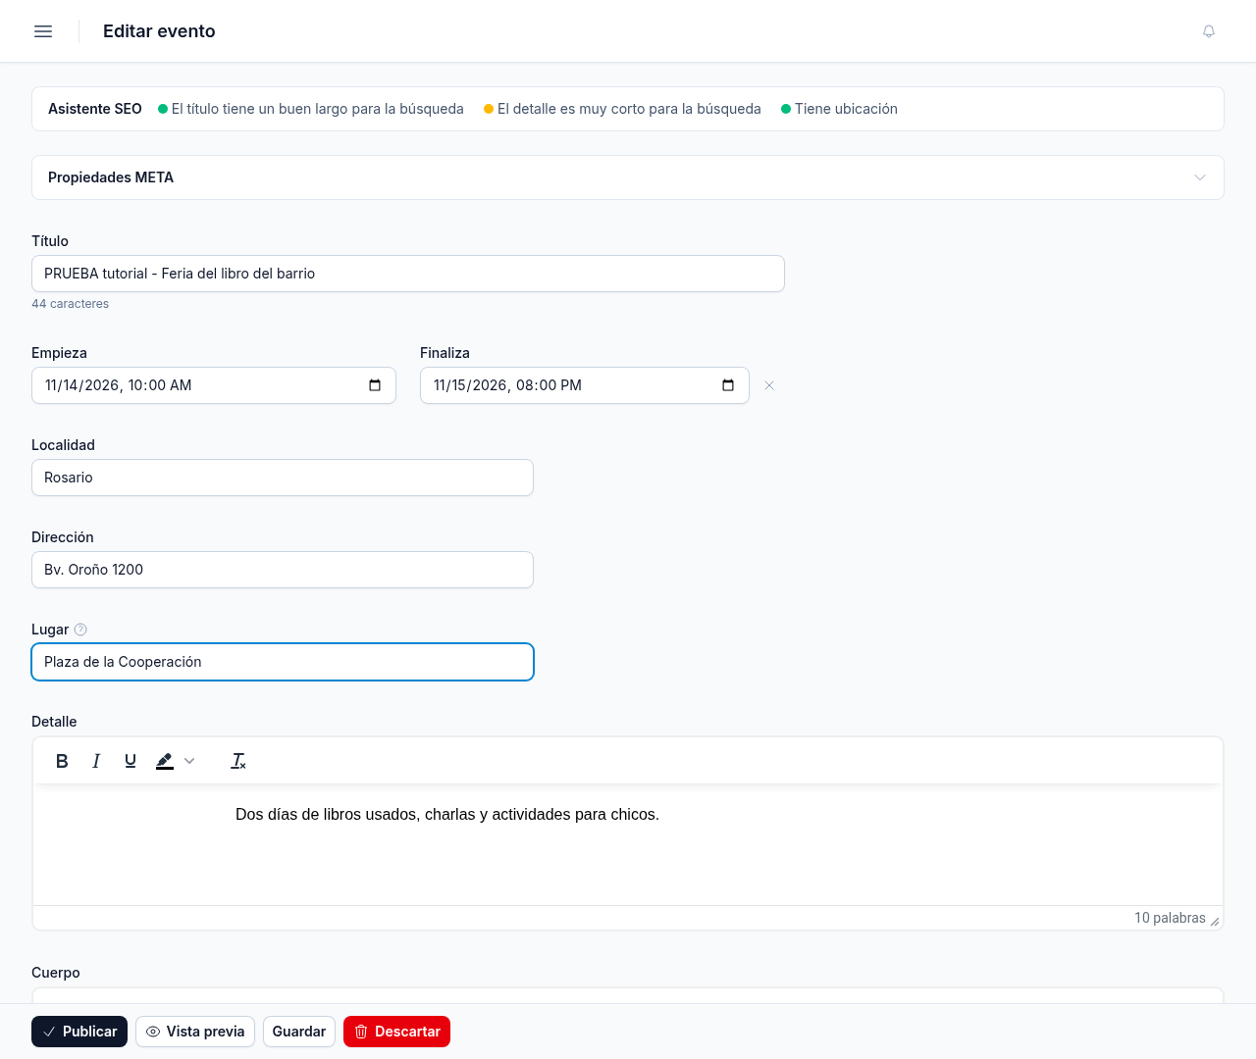Open Vista previa
Image resolution: width=1256 pixels, height=1059 pixels.
(195, 1032)
